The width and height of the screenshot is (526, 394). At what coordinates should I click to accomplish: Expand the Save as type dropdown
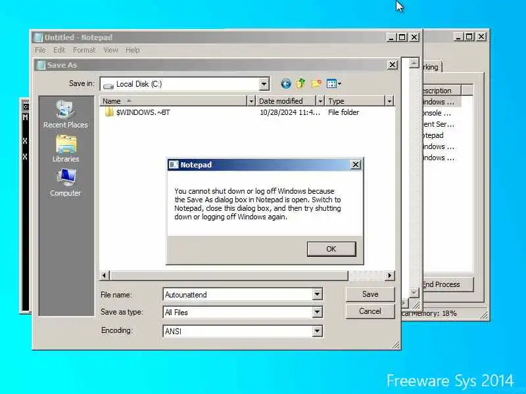coord(317,313)
